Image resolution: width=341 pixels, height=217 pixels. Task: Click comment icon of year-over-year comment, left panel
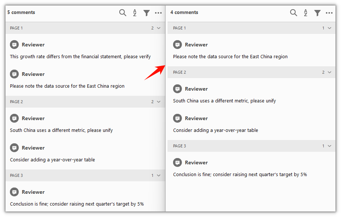(x=14, y=148)
